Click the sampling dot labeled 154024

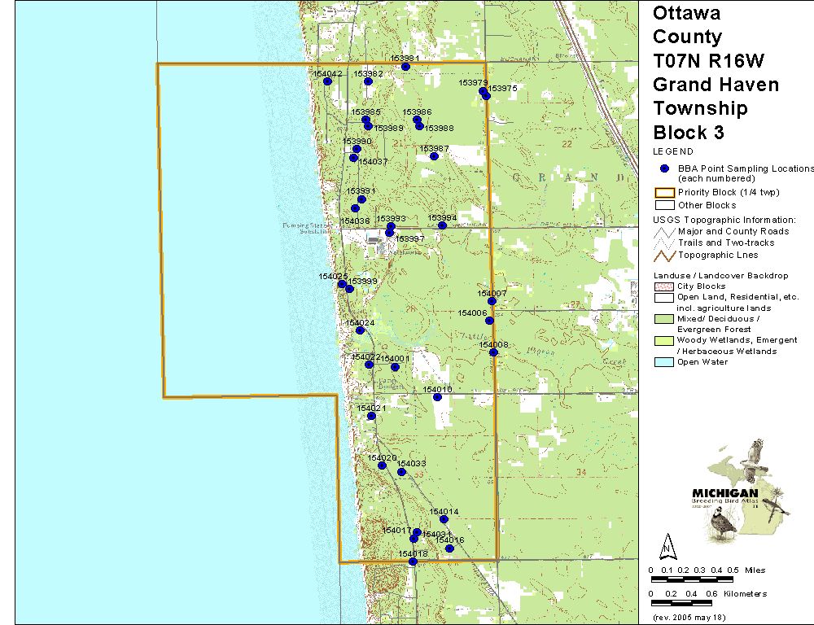click(360, 330)
